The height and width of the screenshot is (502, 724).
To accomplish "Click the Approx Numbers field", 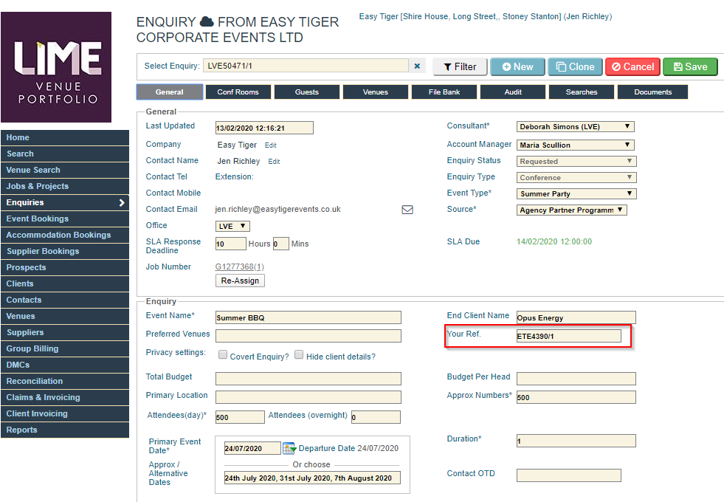I will 576,397.
